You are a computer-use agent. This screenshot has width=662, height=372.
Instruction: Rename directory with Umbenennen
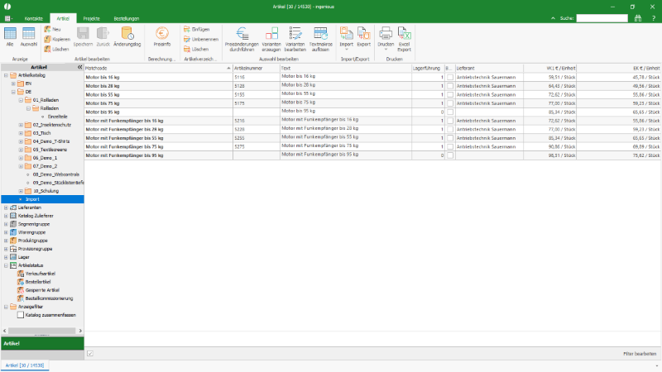(x=201, y=39)
